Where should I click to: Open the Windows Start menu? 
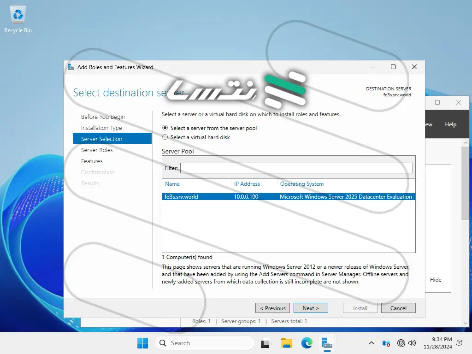click(x=143, y=343)
